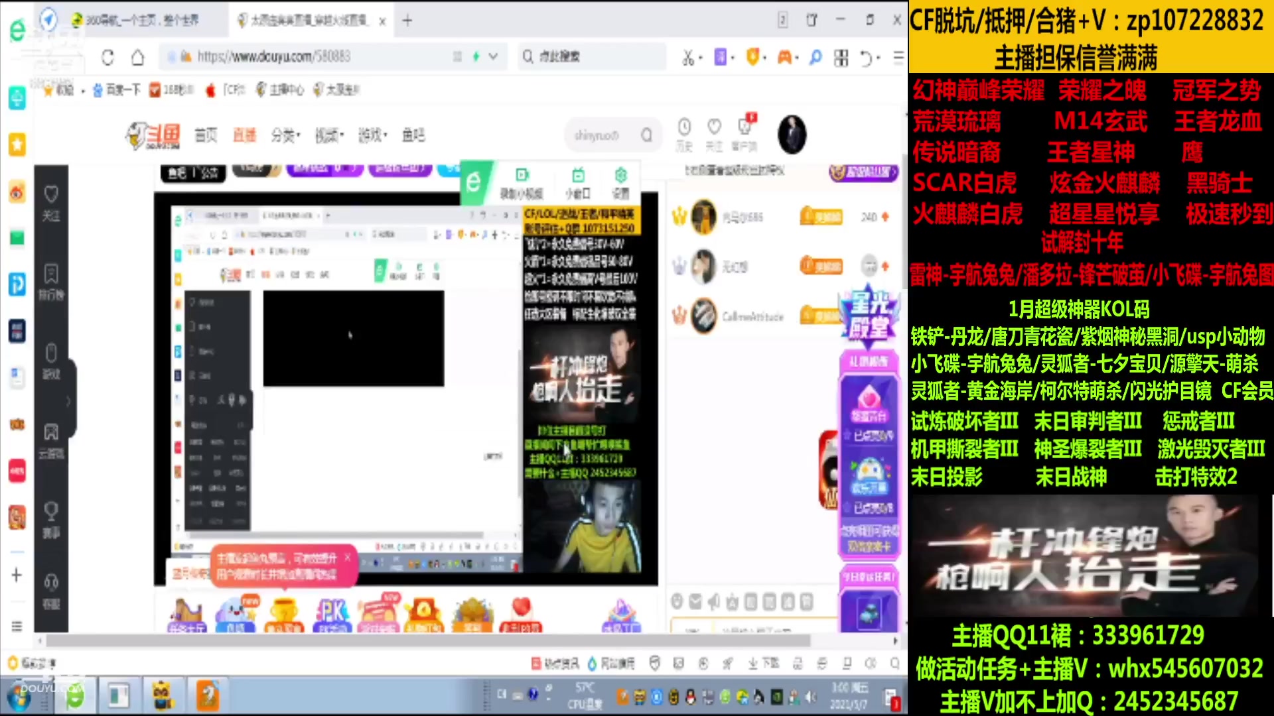Open 关注 in the dark Douyu sidebar
1274x716 pixels.
51,203
